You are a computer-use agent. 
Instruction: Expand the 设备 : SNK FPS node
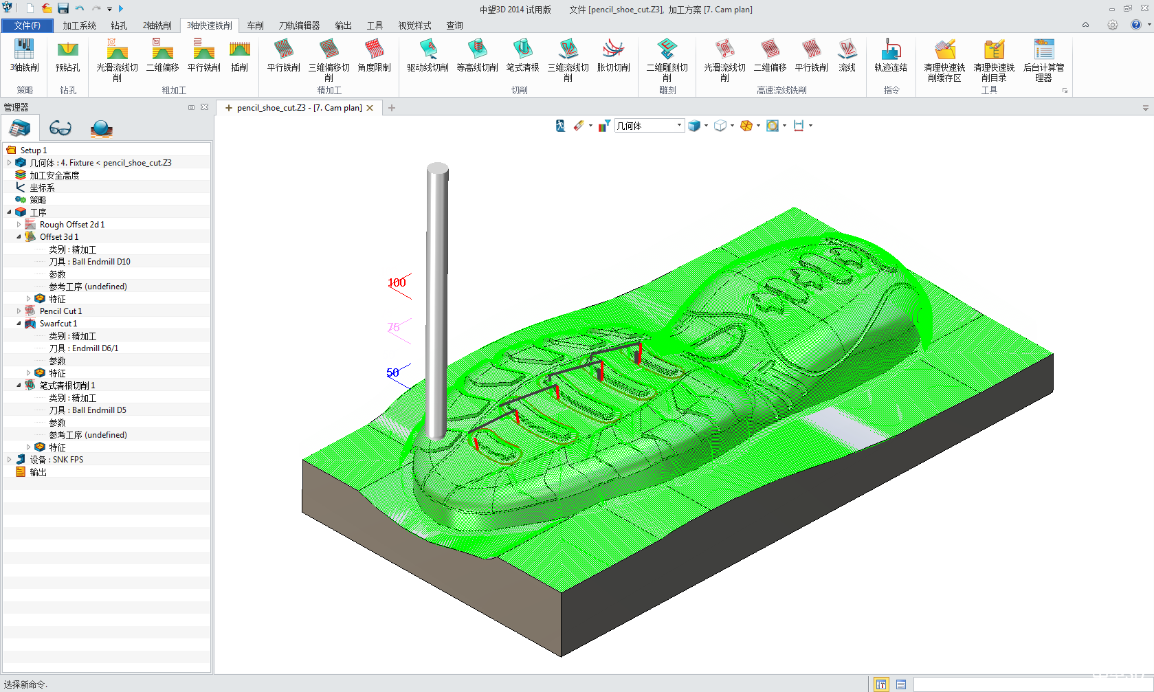[x=9, y=460]
